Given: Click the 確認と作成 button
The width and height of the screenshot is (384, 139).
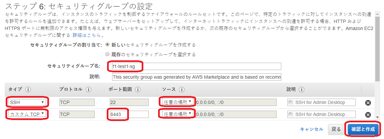Looking at the screenshot, I should pos(363,129).
